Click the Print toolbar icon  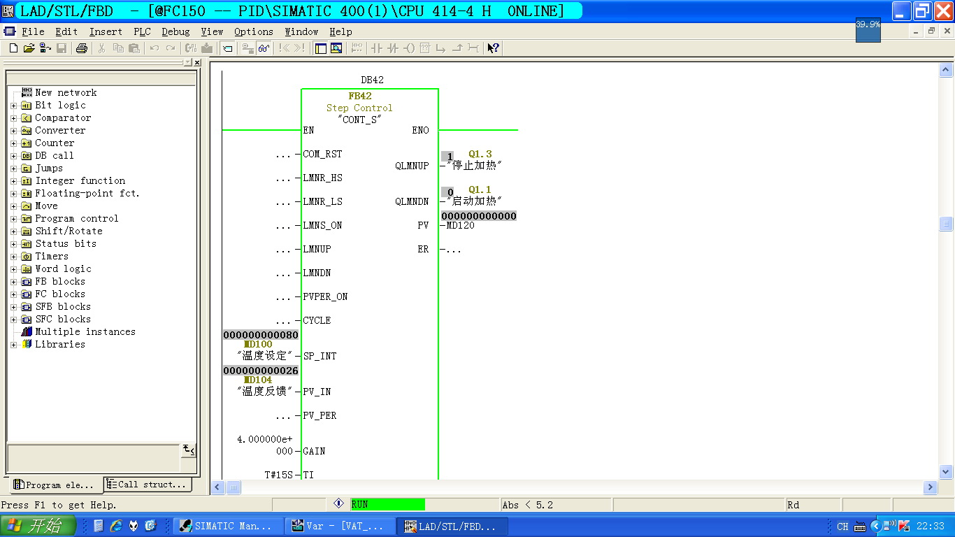81,48
